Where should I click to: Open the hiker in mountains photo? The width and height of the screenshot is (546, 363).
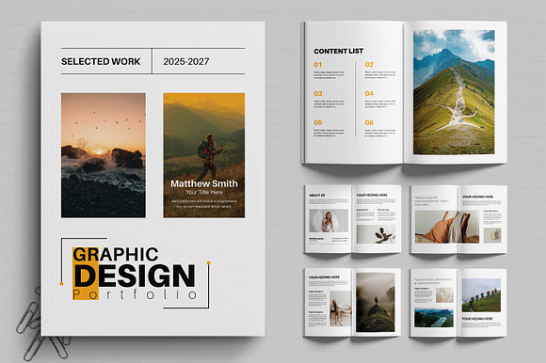coord(203,155)
